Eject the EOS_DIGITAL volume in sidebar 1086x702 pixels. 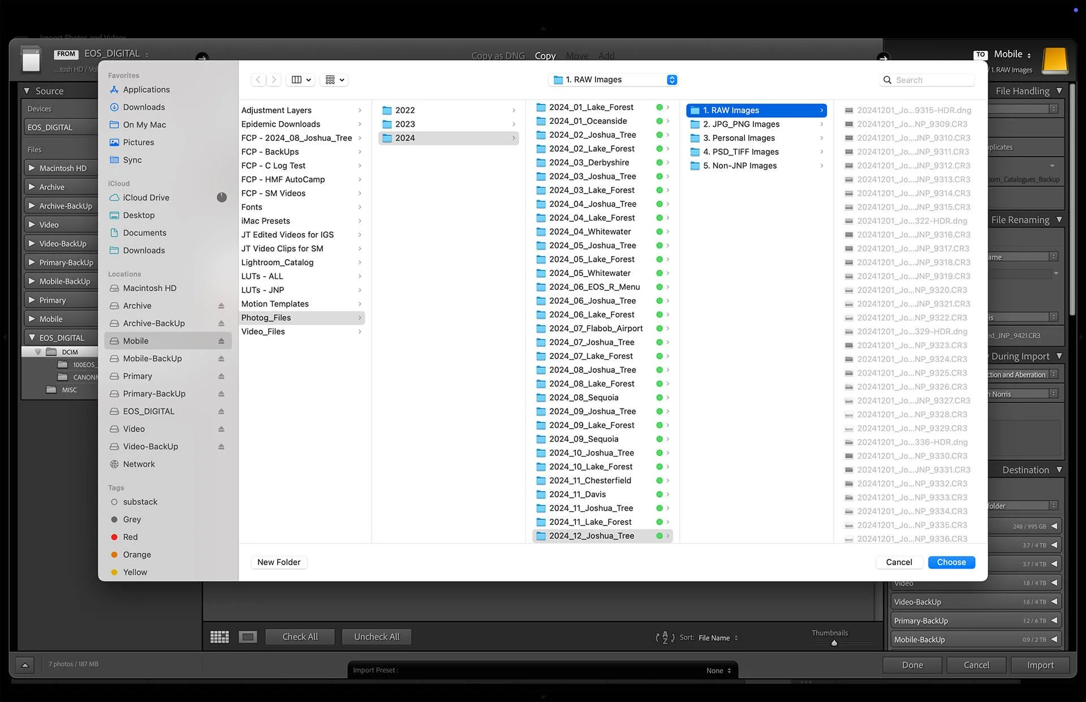[x=221, y=411]
